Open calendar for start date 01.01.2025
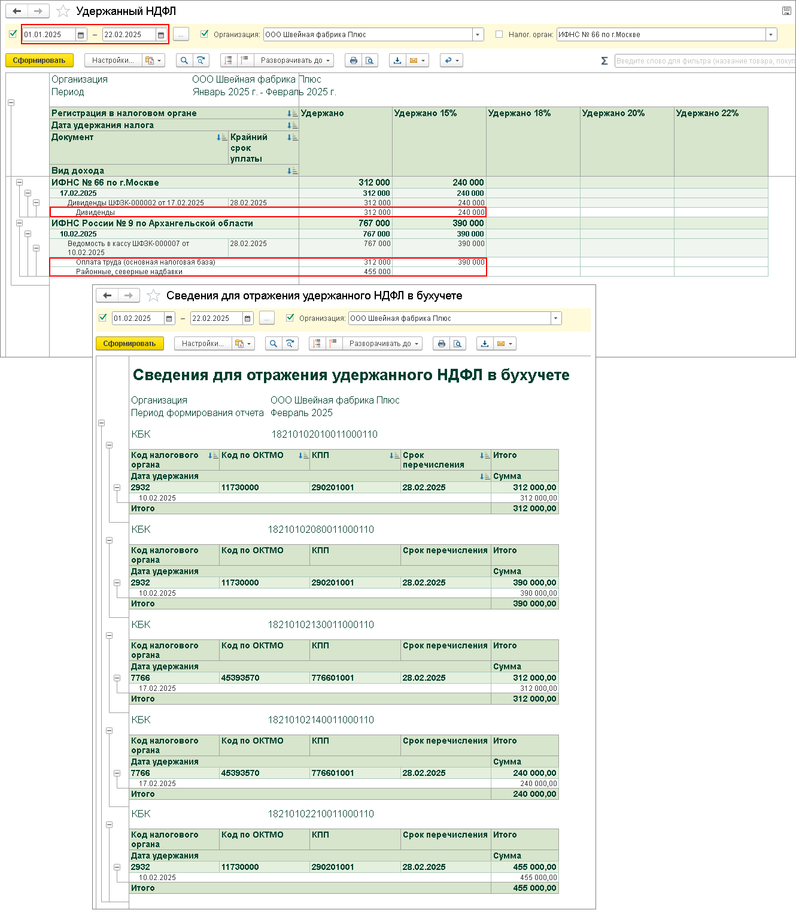The width and height of the screenshot is (796, 913). (81, 35)
